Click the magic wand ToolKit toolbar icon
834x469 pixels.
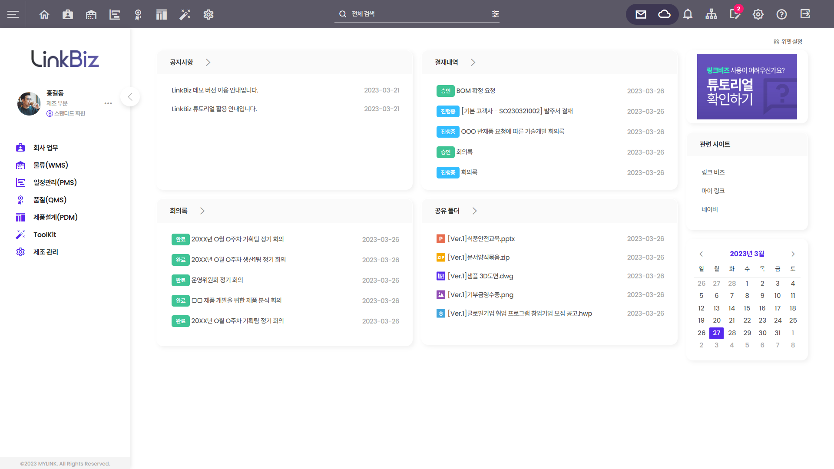[185, 14]
